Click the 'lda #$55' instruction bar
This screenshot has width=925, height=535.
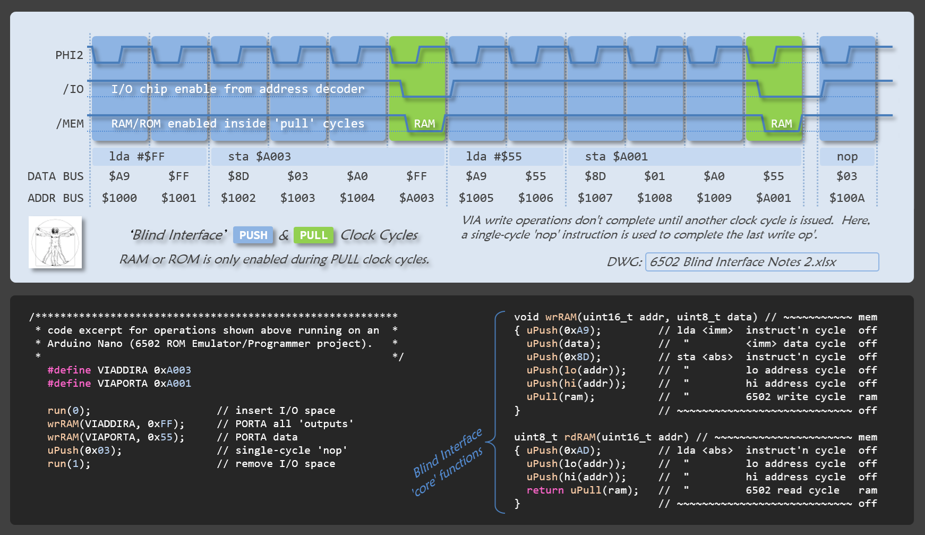point(506,157)
